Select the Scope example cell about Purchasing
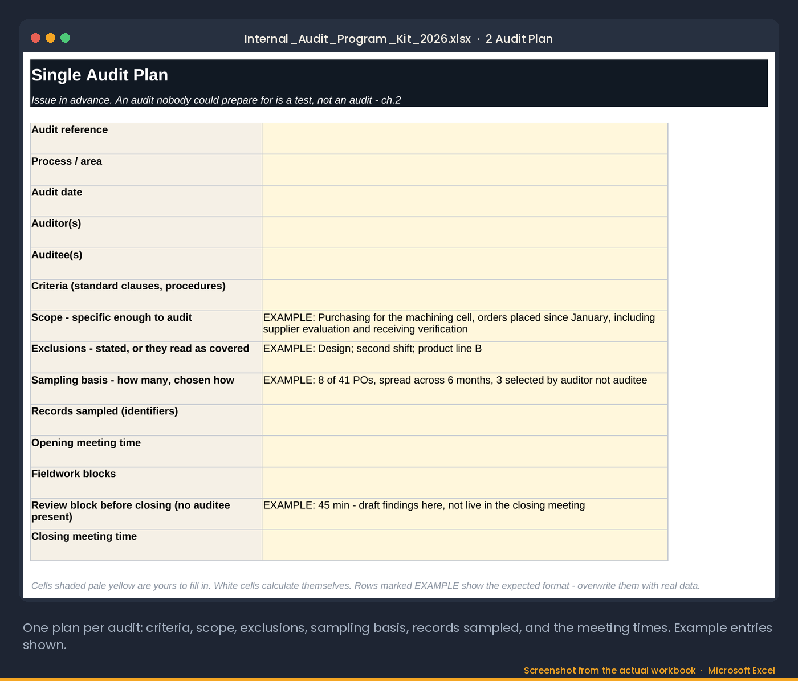This screenshot has height=681, width=798. pos(465,327)
